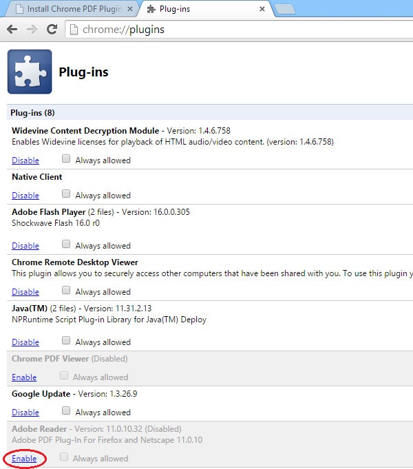Image resolution: width=413 pixels, height=469 pixels.
Task: Click the browser Forward arrow button
Action: (32, 30)
